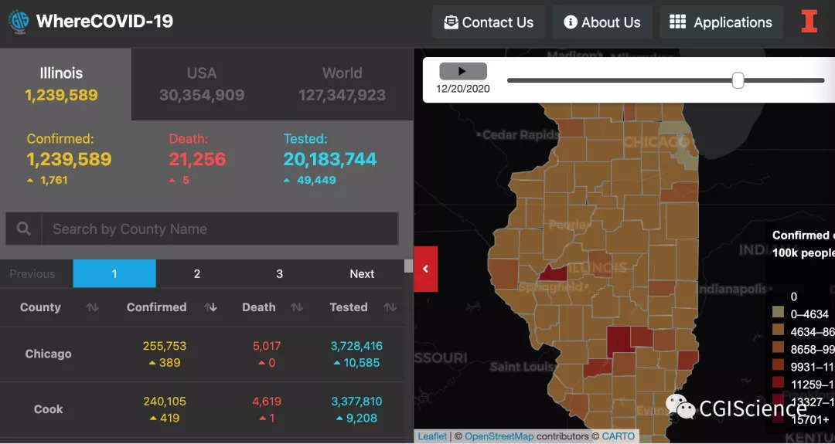Click the Search by County Name field
The image size is (835, 444).
click(x=220, y=229)
